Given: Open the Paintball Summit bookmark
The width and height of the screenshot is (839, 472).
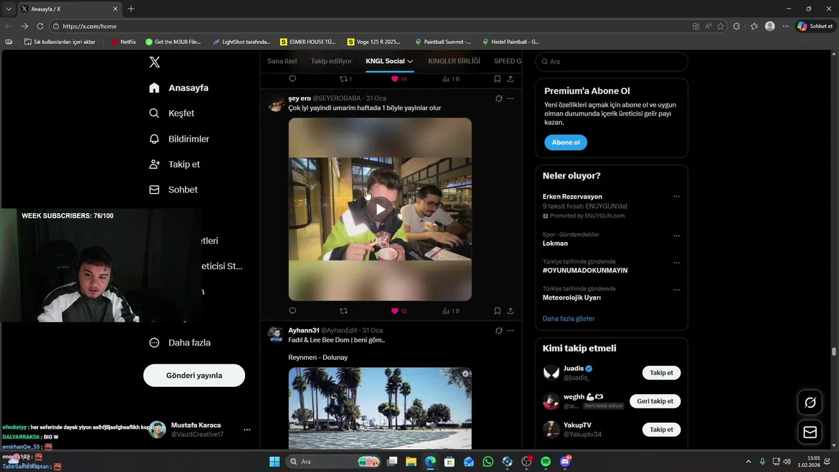Looking at the screenshot, I should point(442,41).
